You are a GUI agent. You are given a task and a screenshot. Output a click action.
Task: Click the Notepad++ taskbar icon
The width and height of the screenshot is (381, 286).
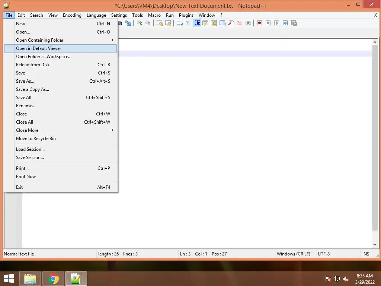(76, 279)
